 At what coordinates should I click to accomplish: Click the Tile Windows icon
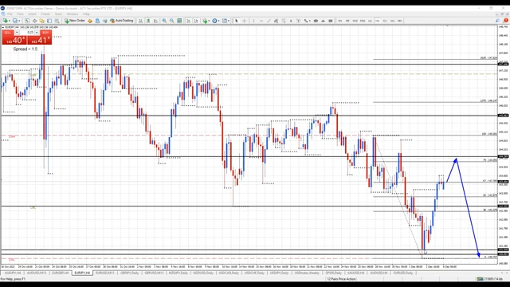pyautogui.click(x=179, y=21)
